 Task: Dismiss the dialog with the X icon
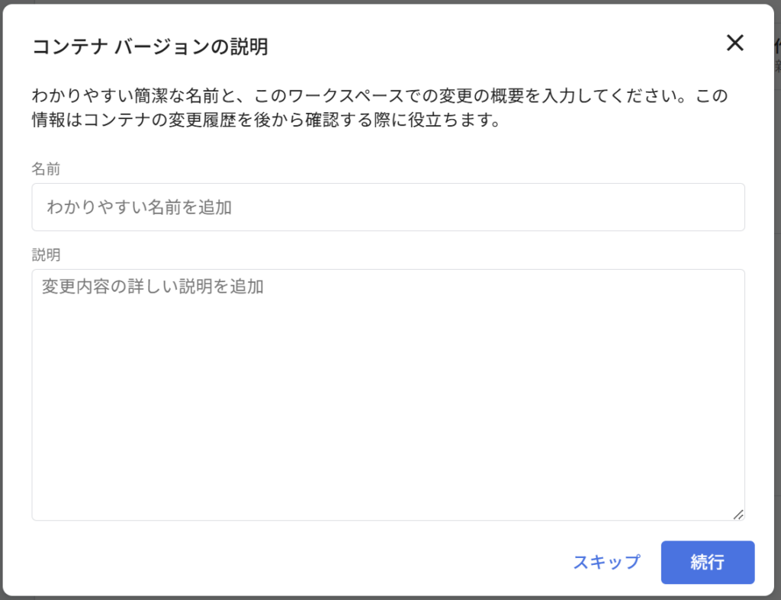coord(734,43)
